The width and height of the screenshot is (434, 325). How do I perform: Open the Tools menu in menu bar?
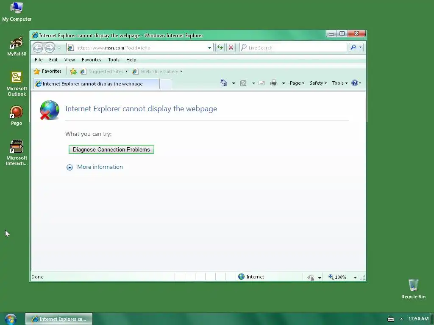tap(114, 60)
